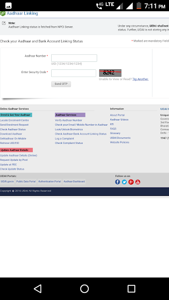This screenshot has height=300, width=169.
Task: Open Lock/Unlock Biometrics link
Action: click(69, 129)
